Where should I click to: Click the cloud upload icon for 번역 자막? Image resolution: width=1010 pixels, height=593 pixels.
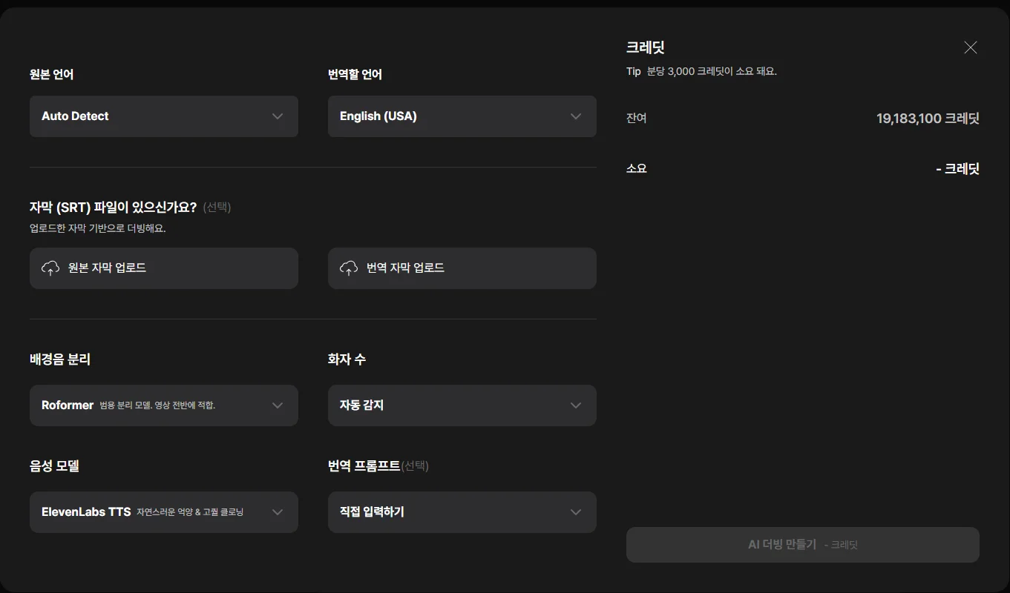coord(349,268)
